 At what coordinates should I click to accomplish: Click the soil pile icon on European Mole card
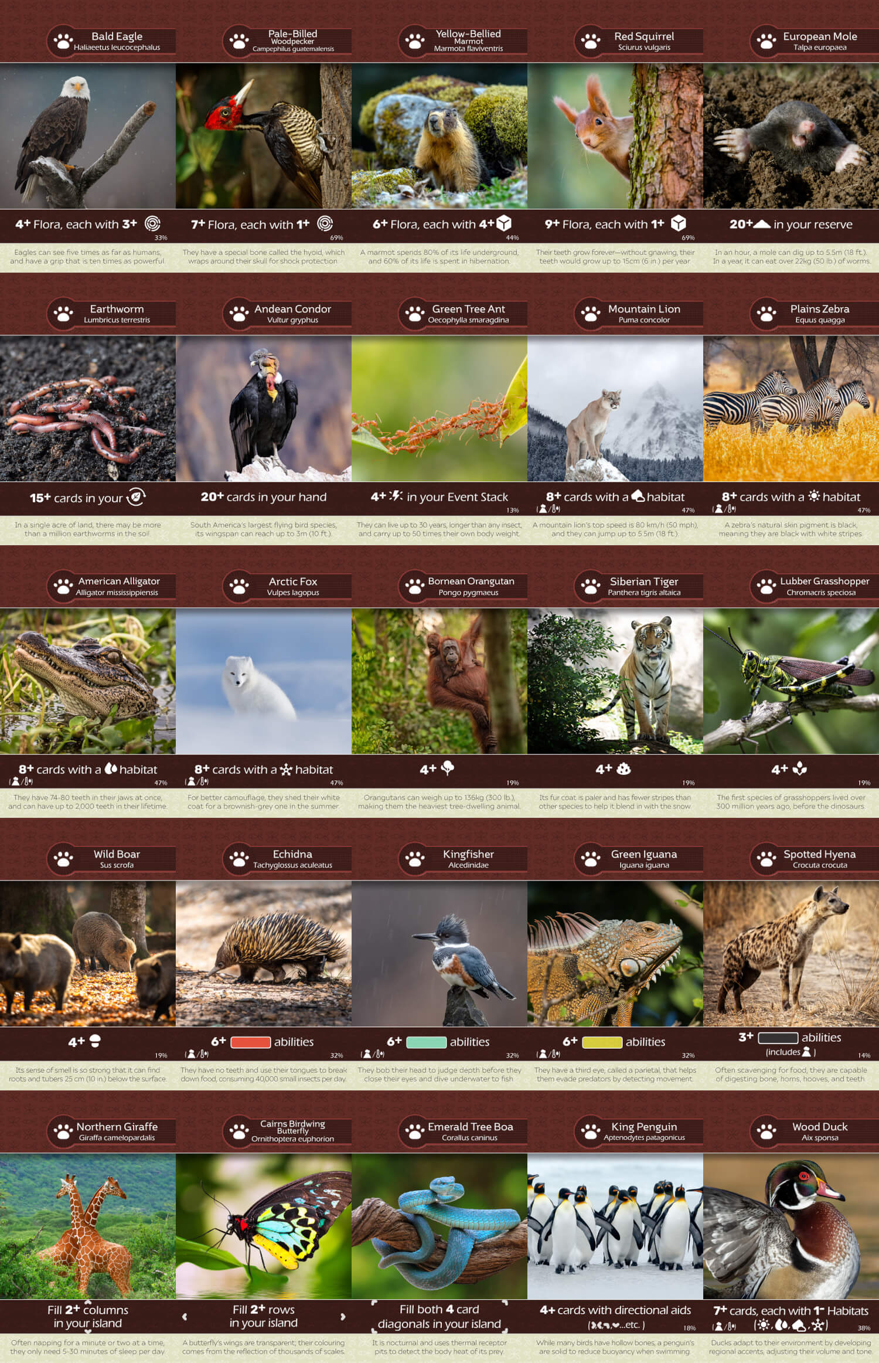pos(761,224)
